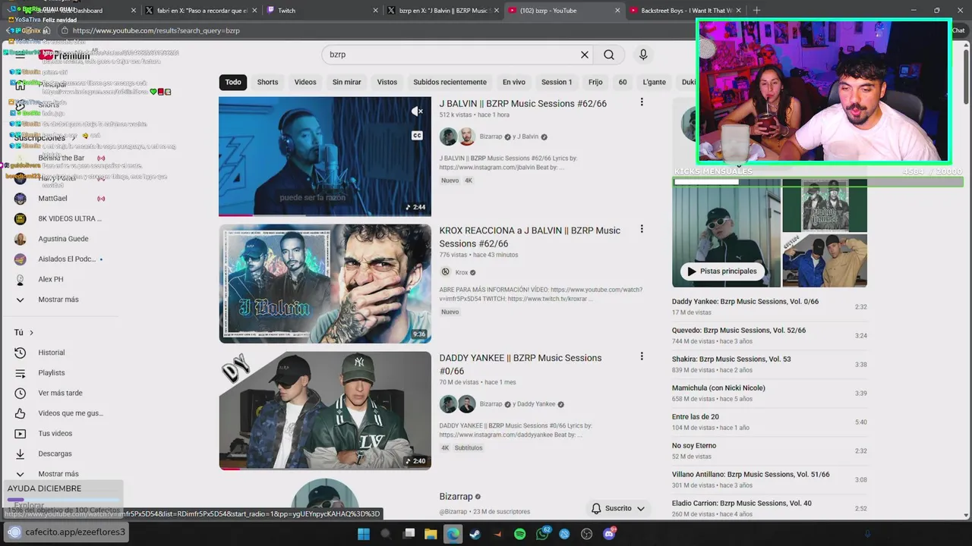Screen dimensions: 972x546
Task: Open Playlists in the sidebar
Action: 52,373
